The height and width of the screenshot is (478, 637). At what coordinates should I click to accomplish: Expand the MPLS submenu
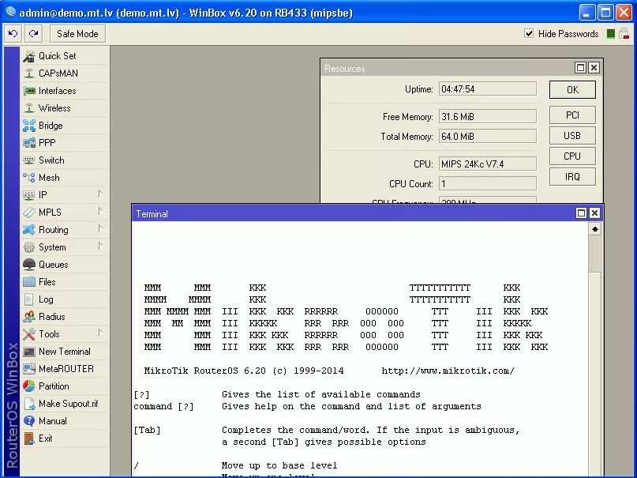click(100, 212)
